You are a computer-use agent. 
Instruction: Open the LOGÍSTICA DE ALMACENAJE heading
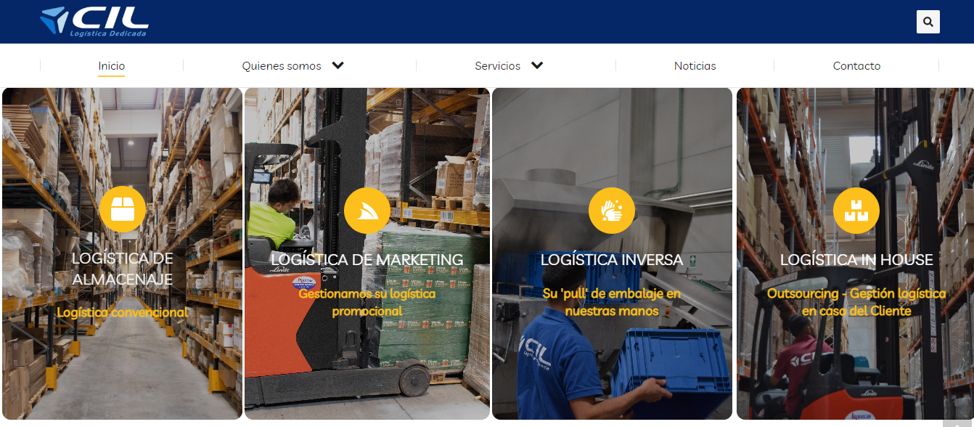123,269
